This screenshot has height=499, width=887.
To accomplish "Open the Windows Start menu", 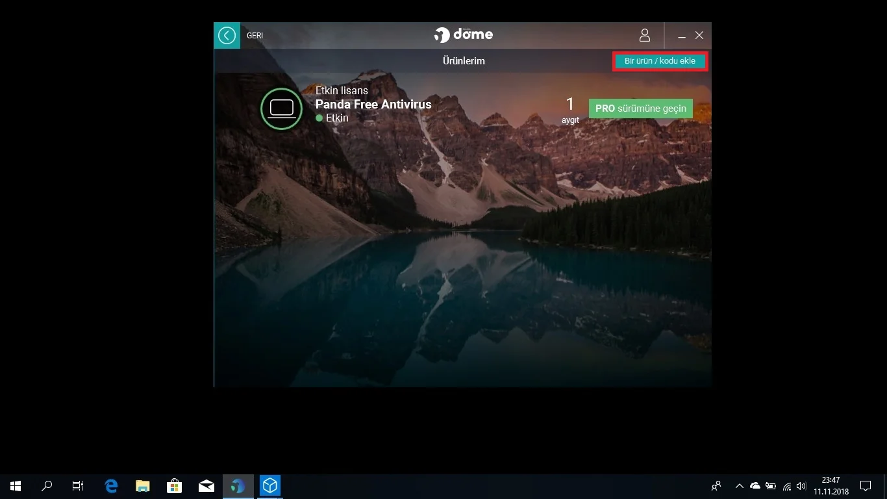I will point(16,486).
